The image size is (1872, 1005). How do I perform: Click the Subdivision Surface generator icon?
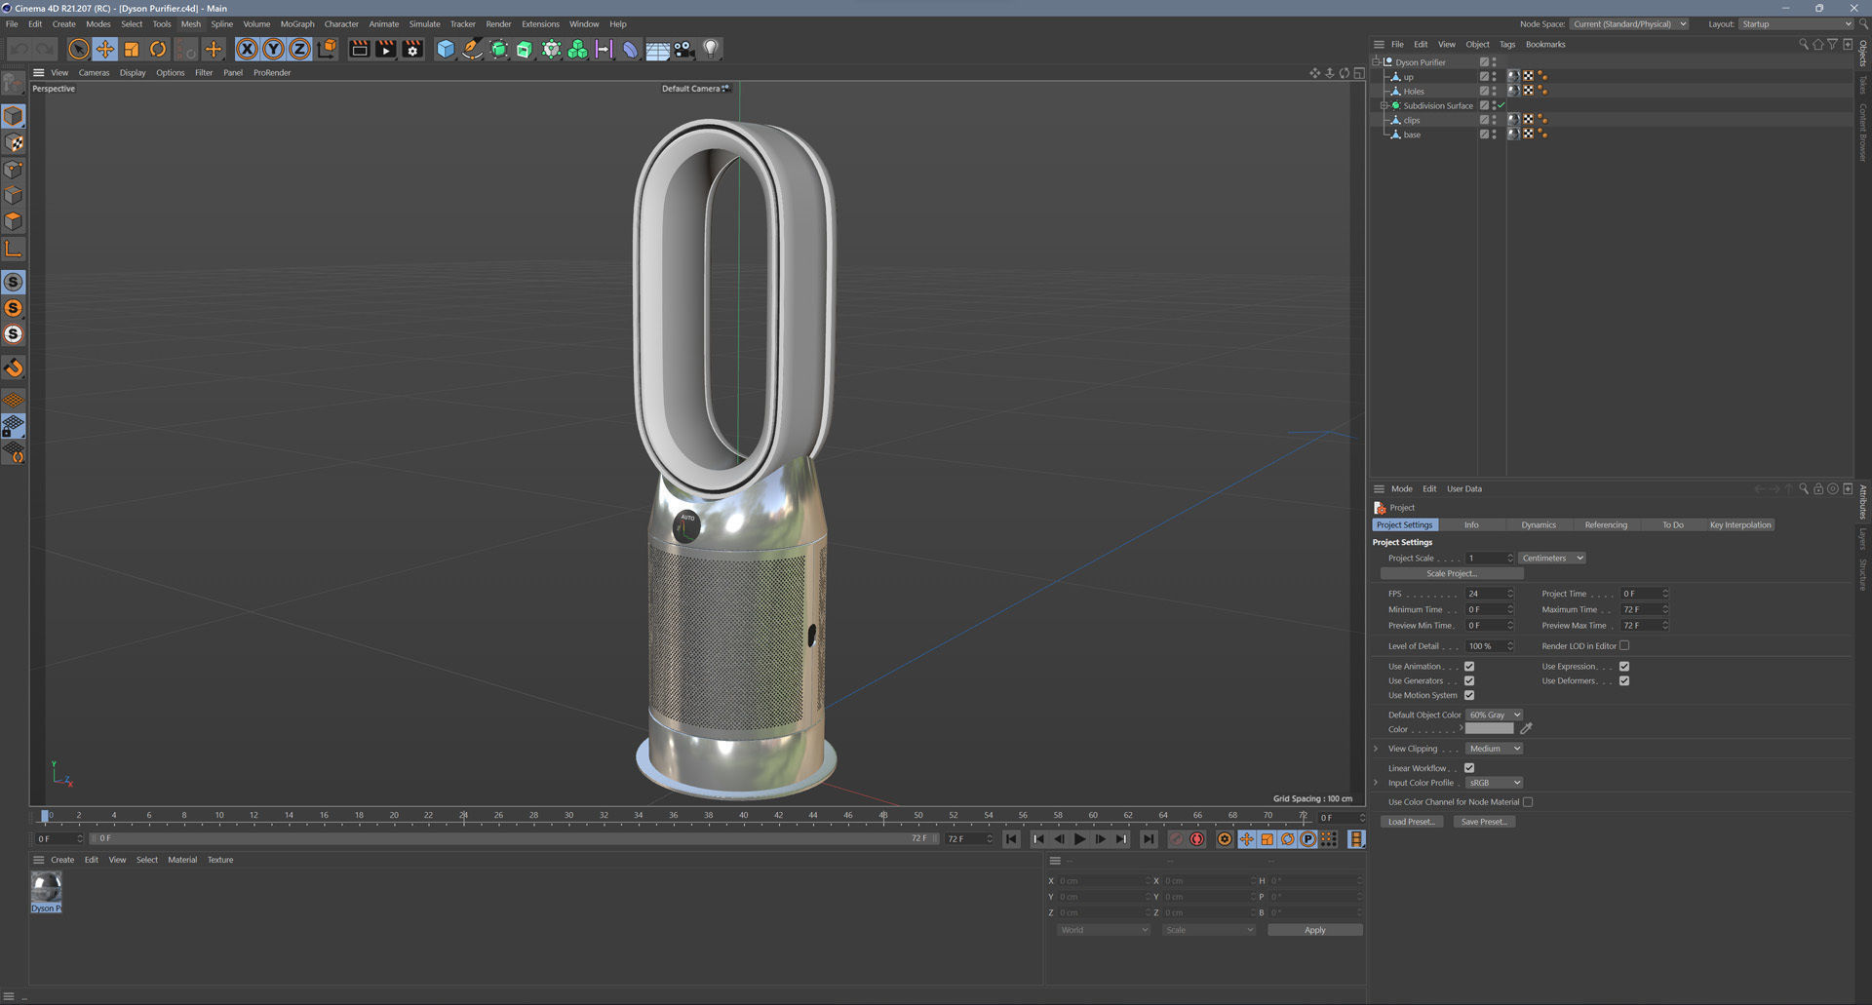pyautogui.click(x=498, y=49)
